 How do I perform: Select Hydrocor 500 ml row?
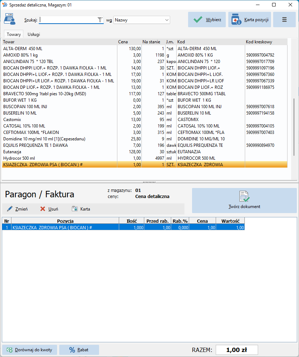(x=145, y=158)
